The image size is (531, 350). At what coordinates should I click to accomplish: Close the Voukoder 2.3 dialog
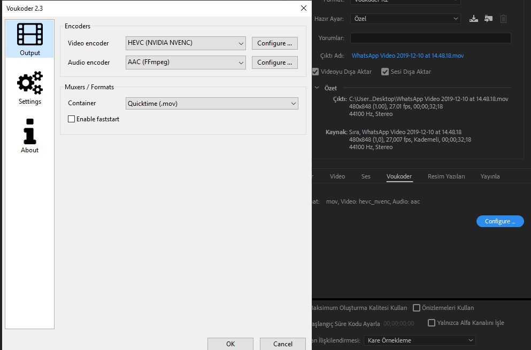(304, 8)
